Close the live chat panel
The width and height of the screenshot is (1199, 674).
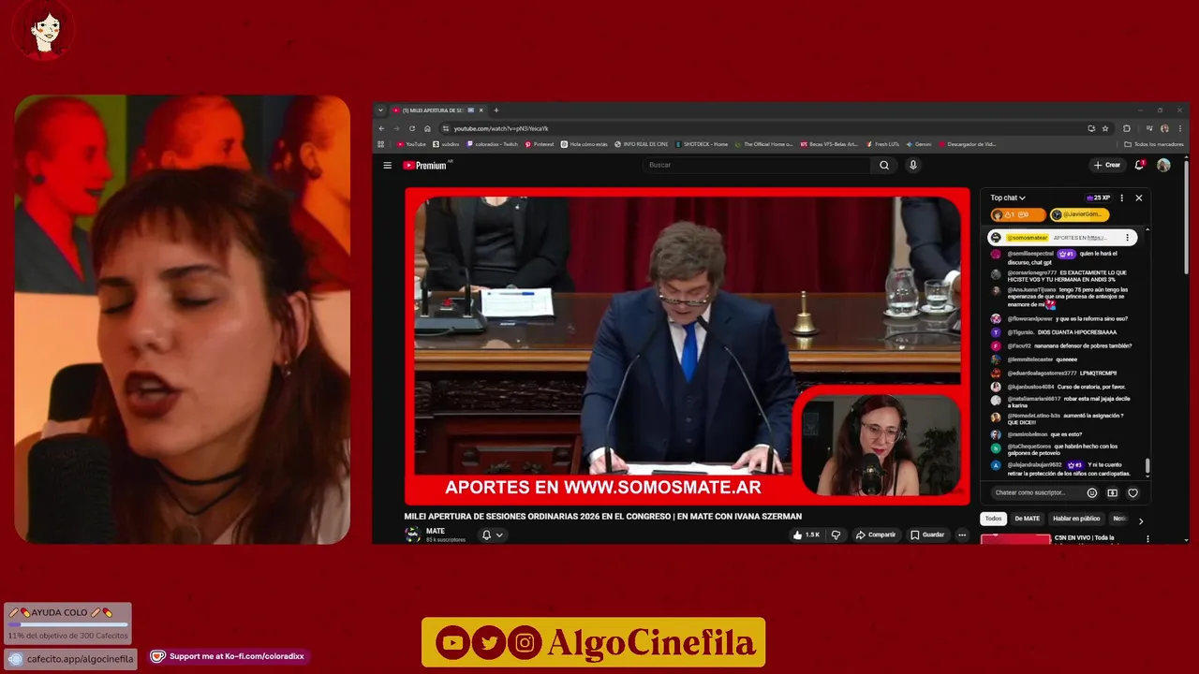(x=1139, y=198)
